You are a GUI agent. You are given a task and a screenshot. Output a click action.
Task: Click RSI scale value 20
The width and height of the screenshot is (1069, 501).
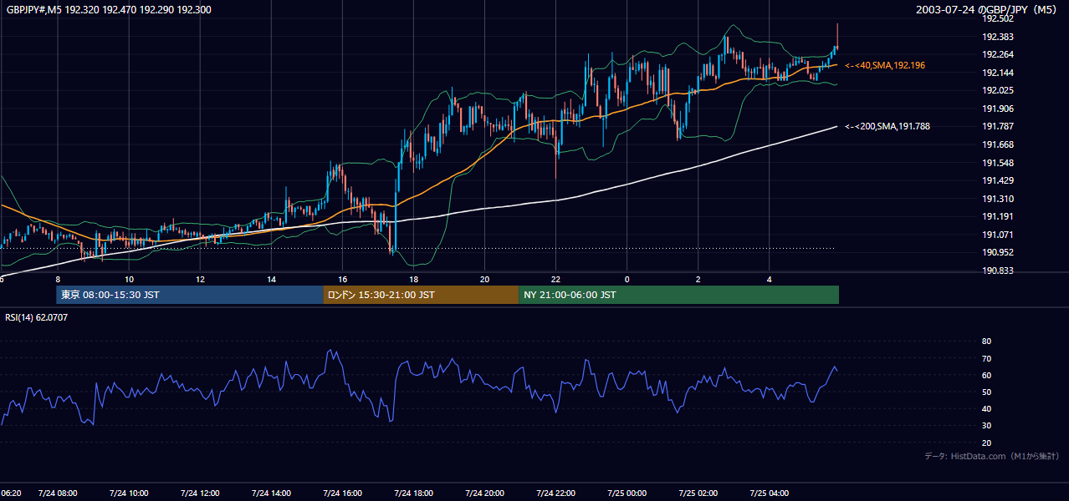pyautogui.click(x=986, y=443)
